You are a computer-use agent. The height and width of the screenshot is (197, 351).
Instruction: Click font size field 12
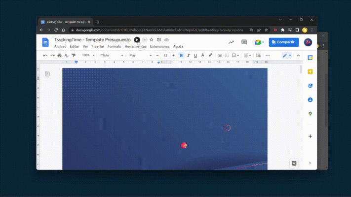(165, 55)
